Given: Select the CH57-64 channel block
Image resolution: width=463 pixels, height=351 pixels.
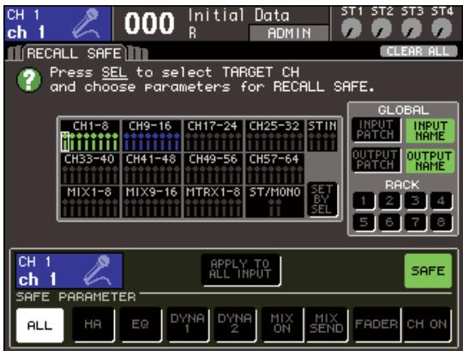Looking at the screenshot, I should pyautogui.click(x=274, y=169).
